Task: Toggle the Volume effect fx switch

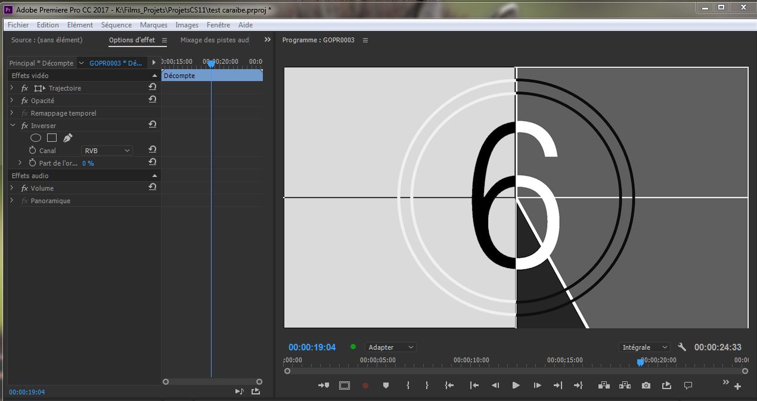Action: [24, 188]
